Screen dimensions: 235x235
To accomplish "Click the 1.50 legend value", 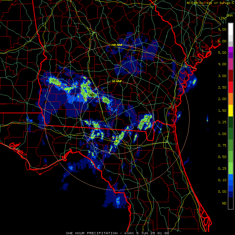I will 222,111.
